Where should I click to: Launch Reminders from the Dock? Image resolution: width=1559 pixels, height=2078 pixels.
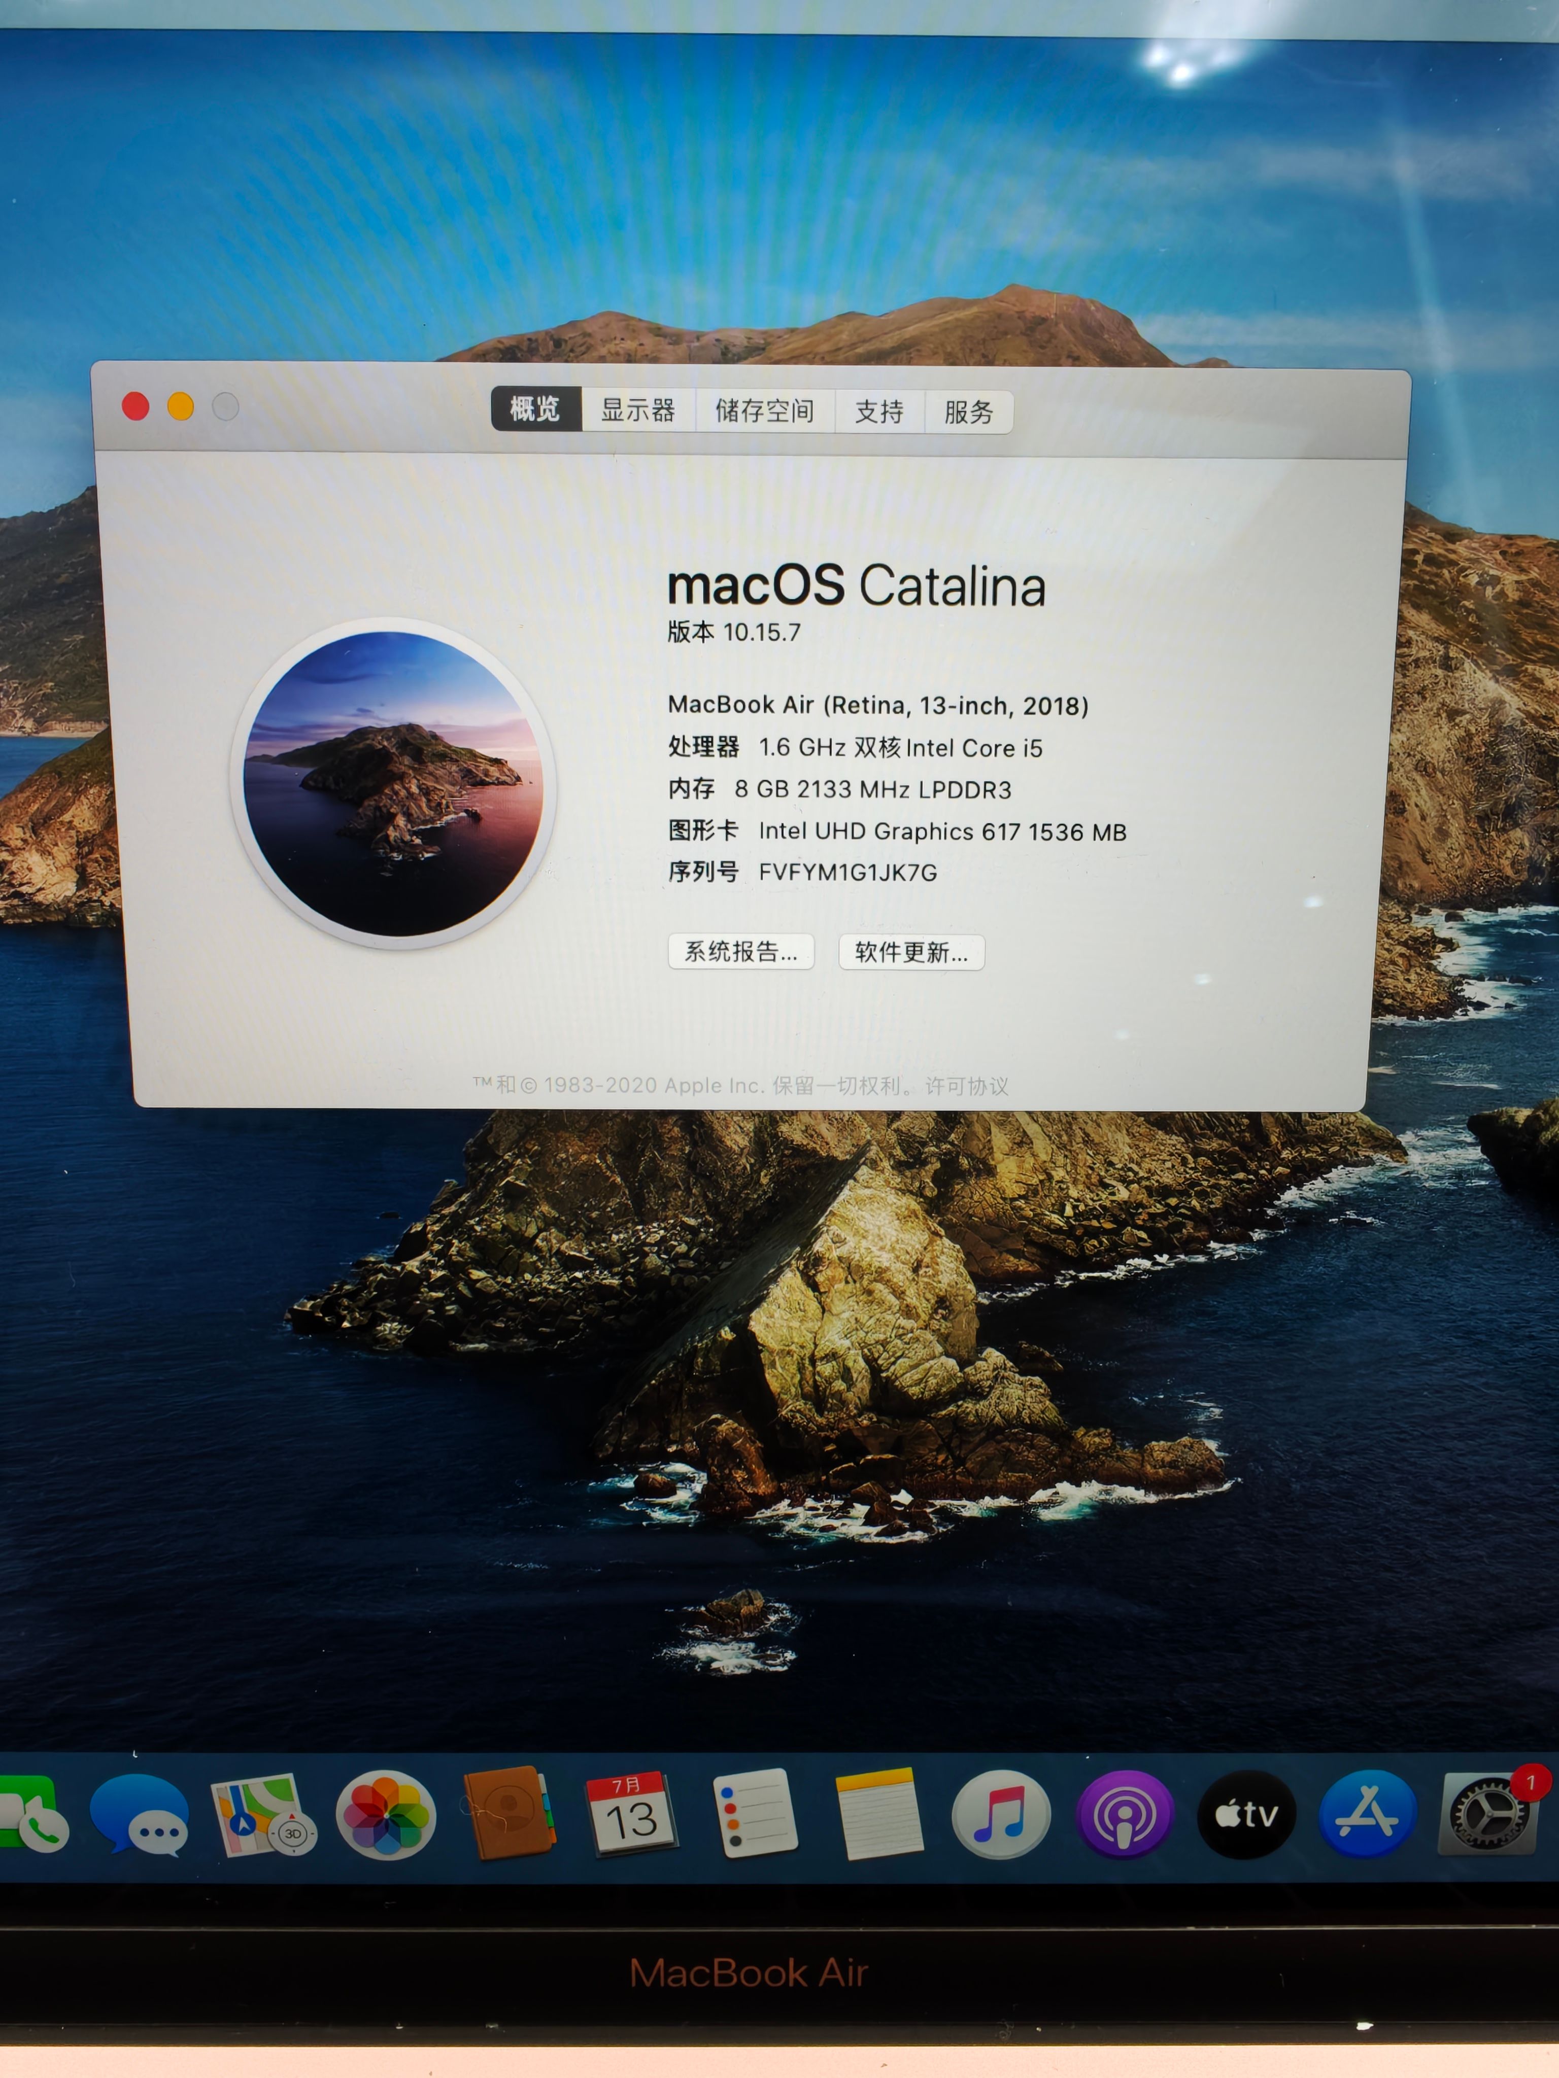755,1813
